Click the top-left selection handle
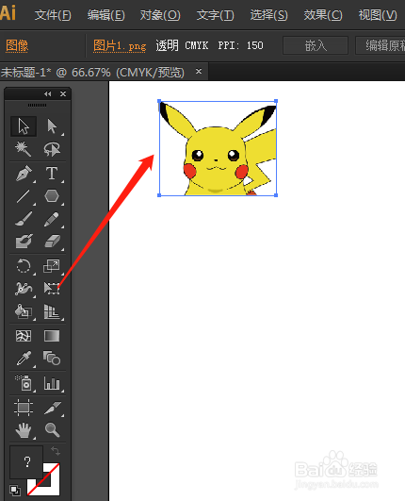 point(159,101)
